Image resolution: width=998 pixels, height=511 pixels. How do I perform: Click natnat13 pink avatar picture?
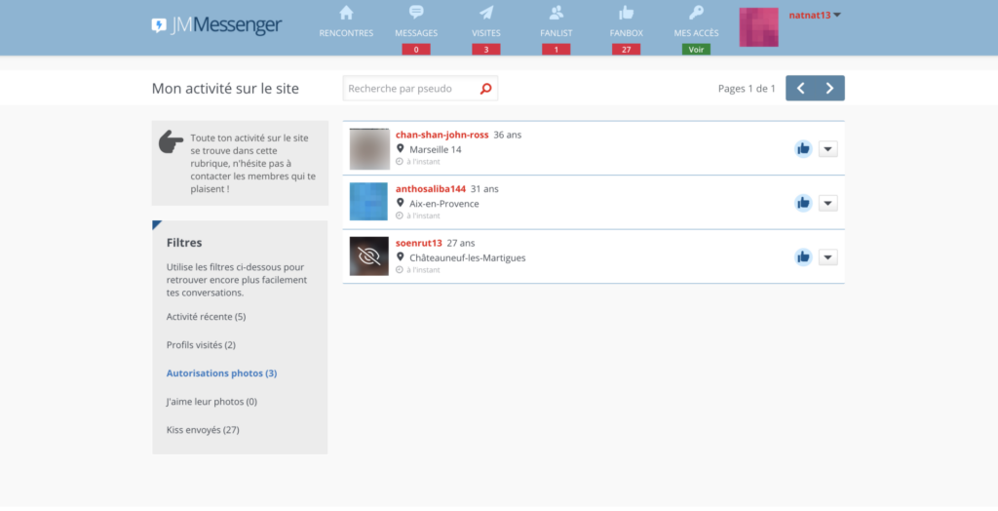[x=758, y=27]
